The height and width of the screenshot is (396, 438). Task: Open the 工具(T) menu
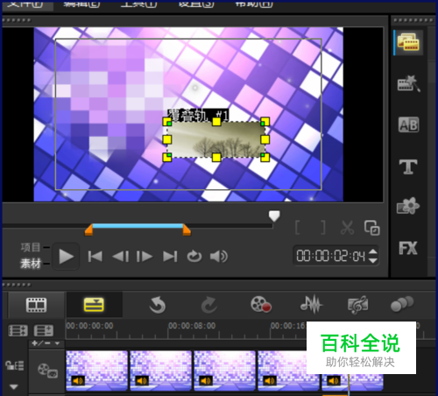click(x=139, y=4)
